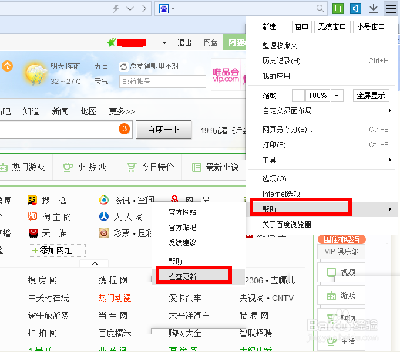Expand 自定义界面布局 submenu

tap(321, 111)
